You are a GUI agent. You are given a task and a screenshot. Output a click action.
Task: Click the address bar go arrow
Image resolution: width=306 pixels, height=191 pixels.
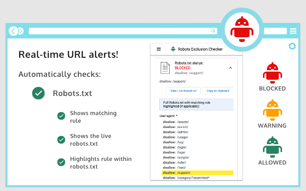coord(213,31)
